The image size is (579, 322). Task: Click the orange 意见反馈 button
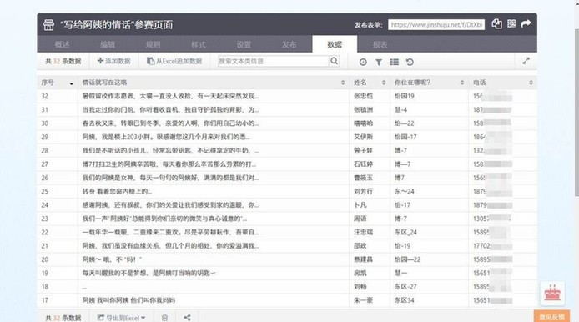(551, 317)
